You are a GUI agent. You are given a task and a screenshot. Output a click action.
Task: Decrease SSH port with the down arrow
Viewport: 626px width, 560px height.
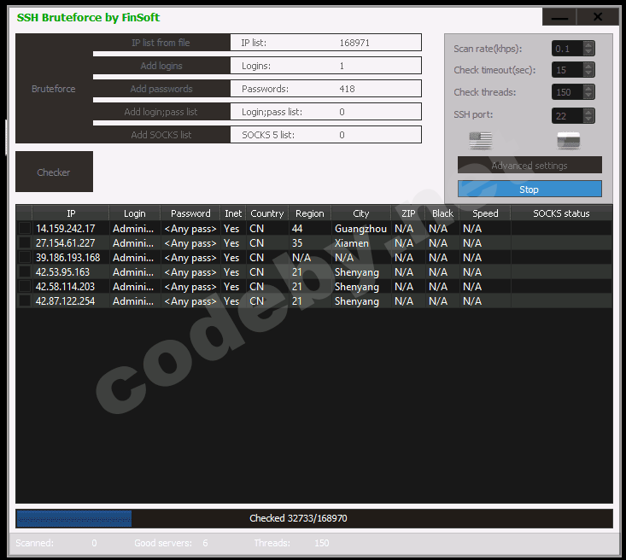(588, 119)
